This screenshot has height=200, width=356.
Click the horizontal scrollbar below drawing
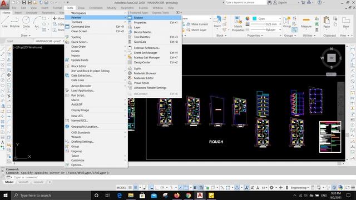179,163
